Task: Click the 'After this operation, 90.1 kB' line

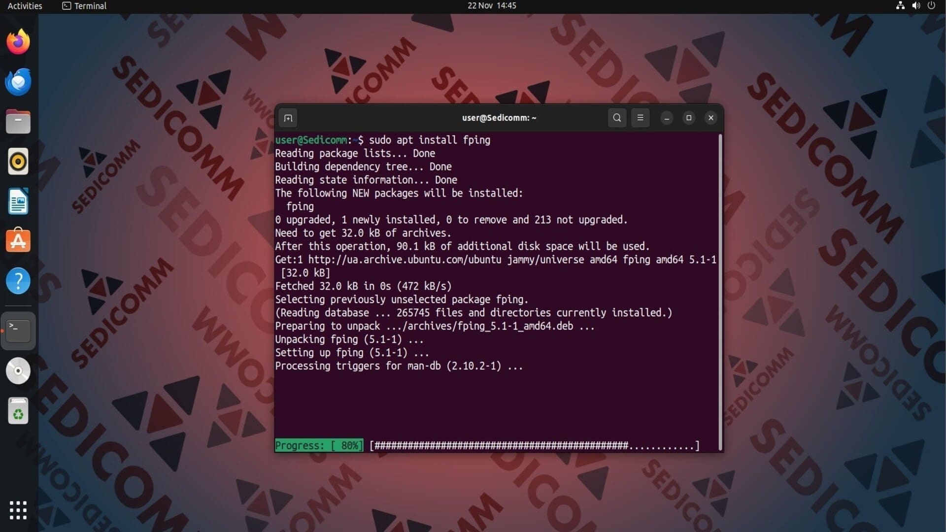Action: (x=462, y=246)
